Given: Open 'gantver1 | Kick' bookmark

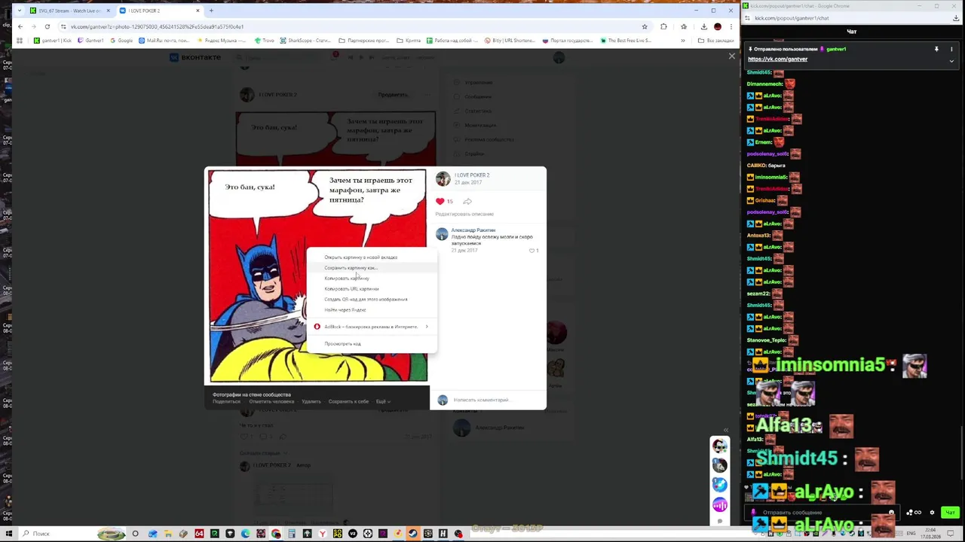Looking at the screenshot, I should [x=53, y=41].
